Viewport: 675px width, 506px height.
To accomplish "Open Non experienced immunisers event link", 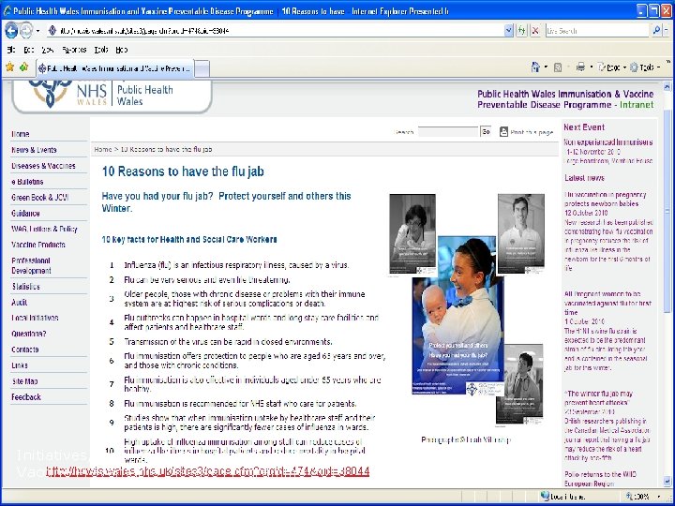I will [608, 142].
